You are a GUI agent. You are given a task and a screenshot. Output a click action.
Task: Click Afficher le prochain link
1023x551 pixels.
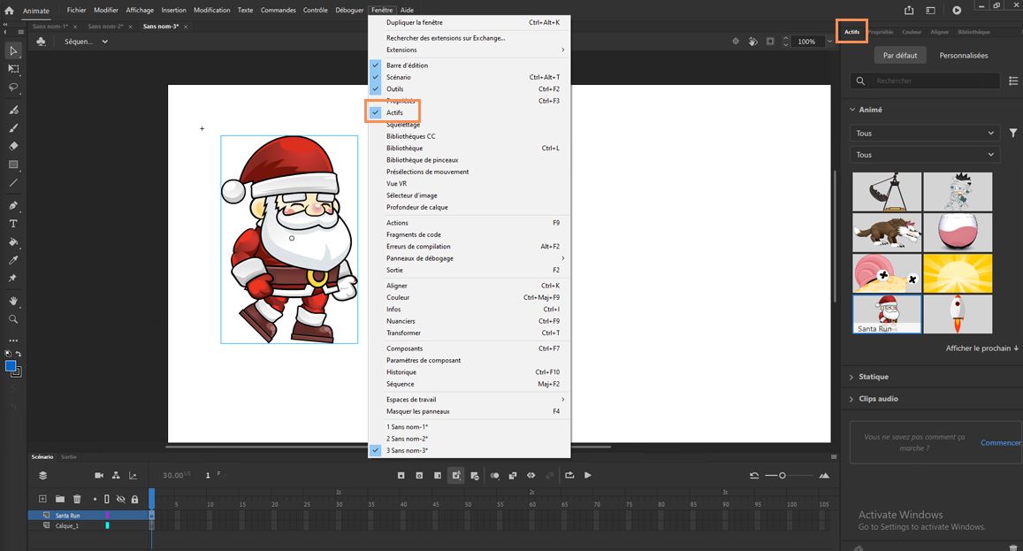982,348
